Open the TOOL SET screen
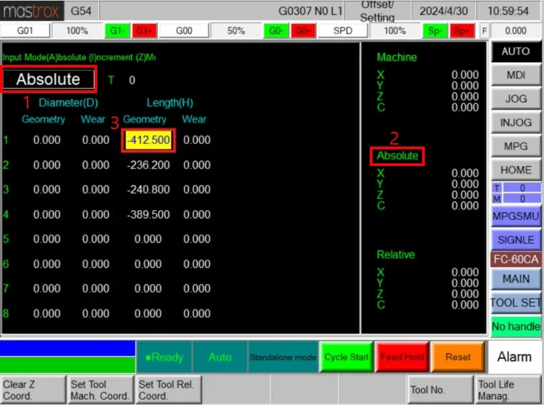Viewport: 544px width, 405px height. (x=516, y=303)
